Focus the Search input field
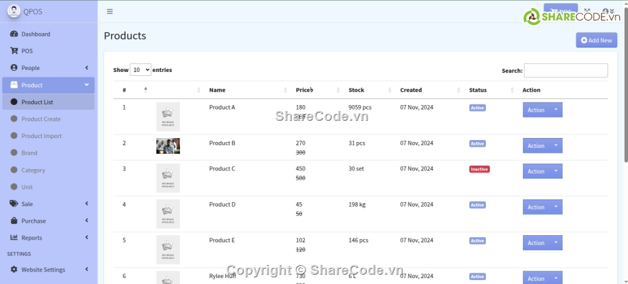 [x=565, y=71]
